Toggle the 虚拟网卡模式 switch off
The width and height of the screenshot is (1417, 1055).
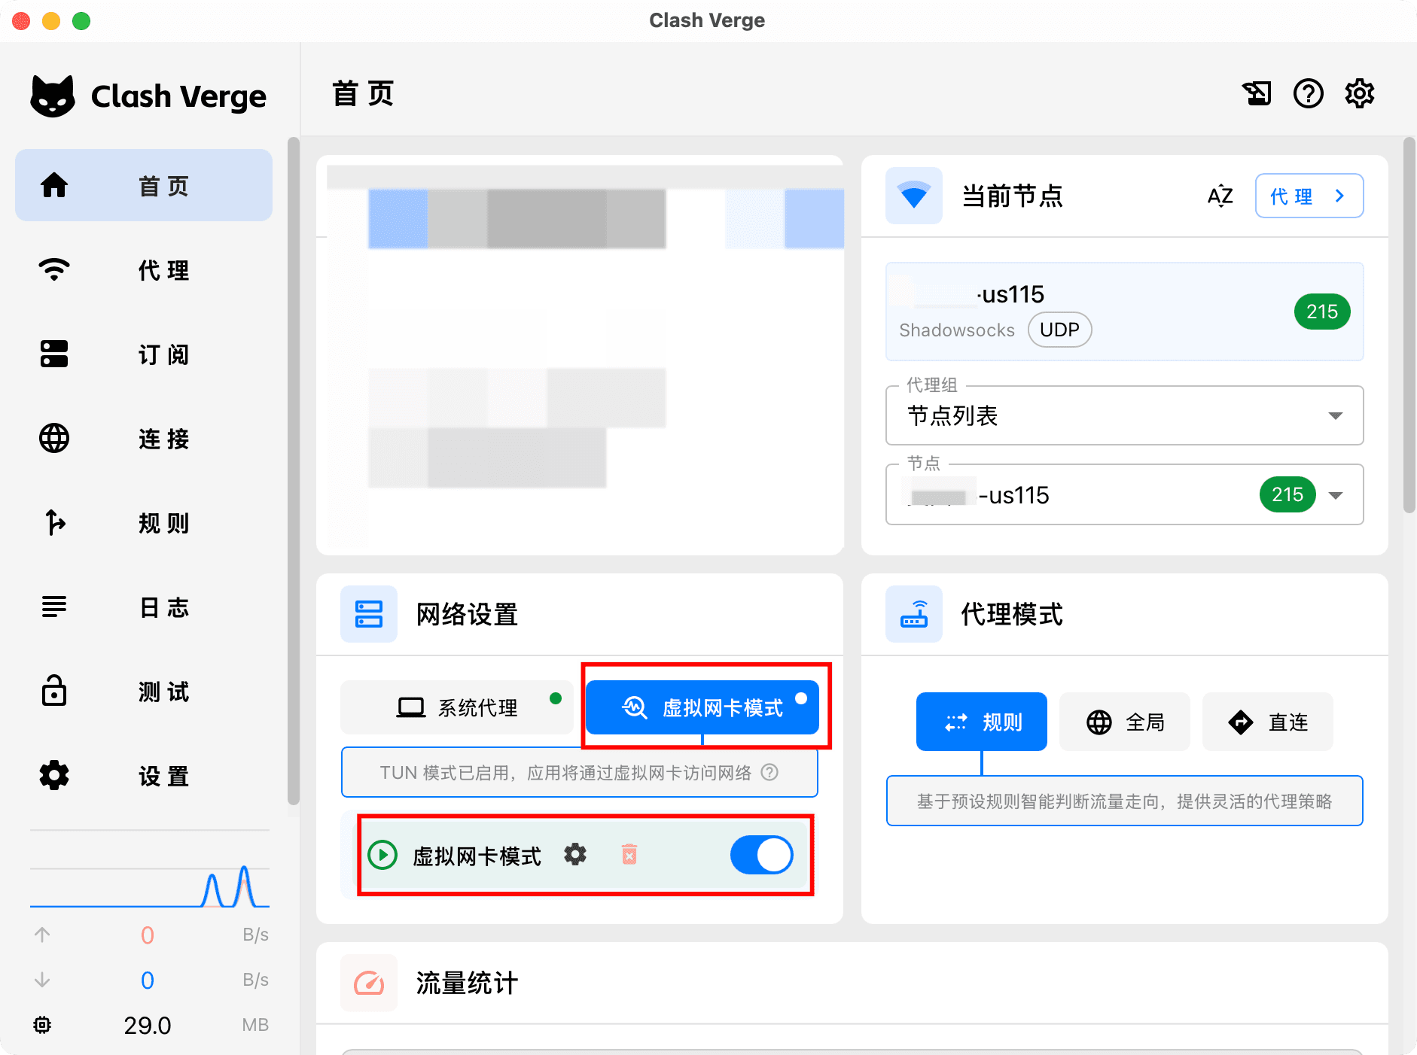[762, 856]
